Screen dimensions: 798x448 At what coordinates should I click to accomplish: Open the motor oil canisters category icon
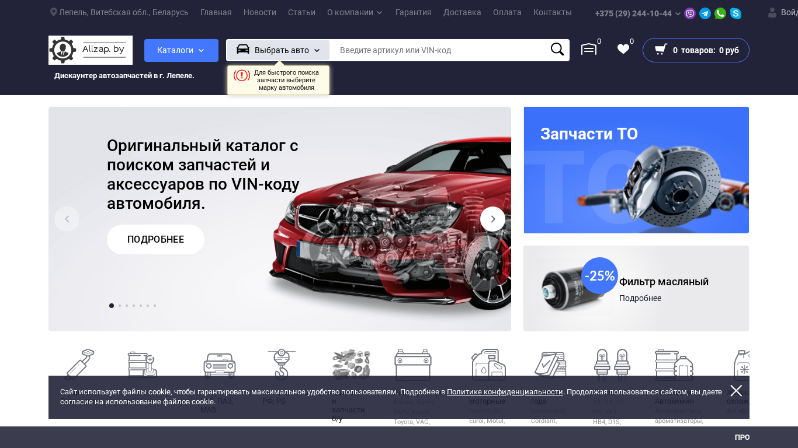pos(488,365)
